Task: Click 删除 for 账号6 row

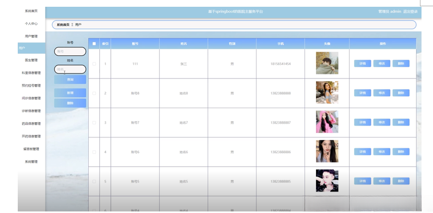Action: pos(401,152)
